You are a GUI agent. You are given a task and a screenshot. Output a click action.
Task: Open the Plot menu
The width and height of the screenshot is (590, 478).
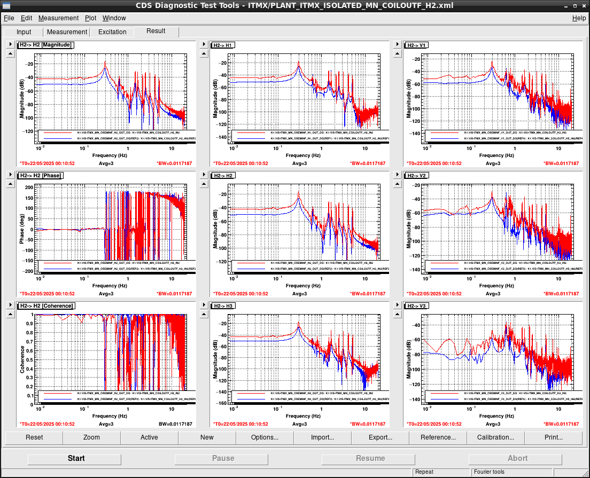90,18
